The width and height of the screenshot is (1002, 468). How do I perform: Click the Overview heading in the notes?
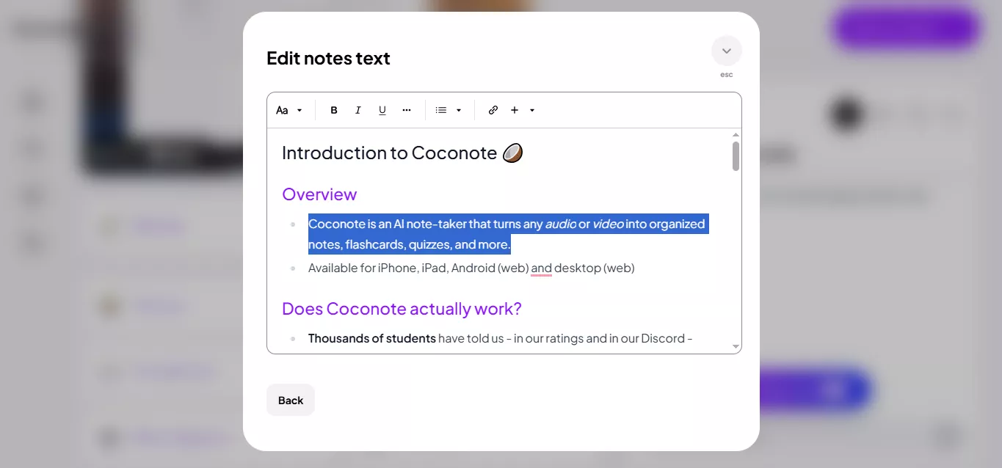tap(319, 194)
